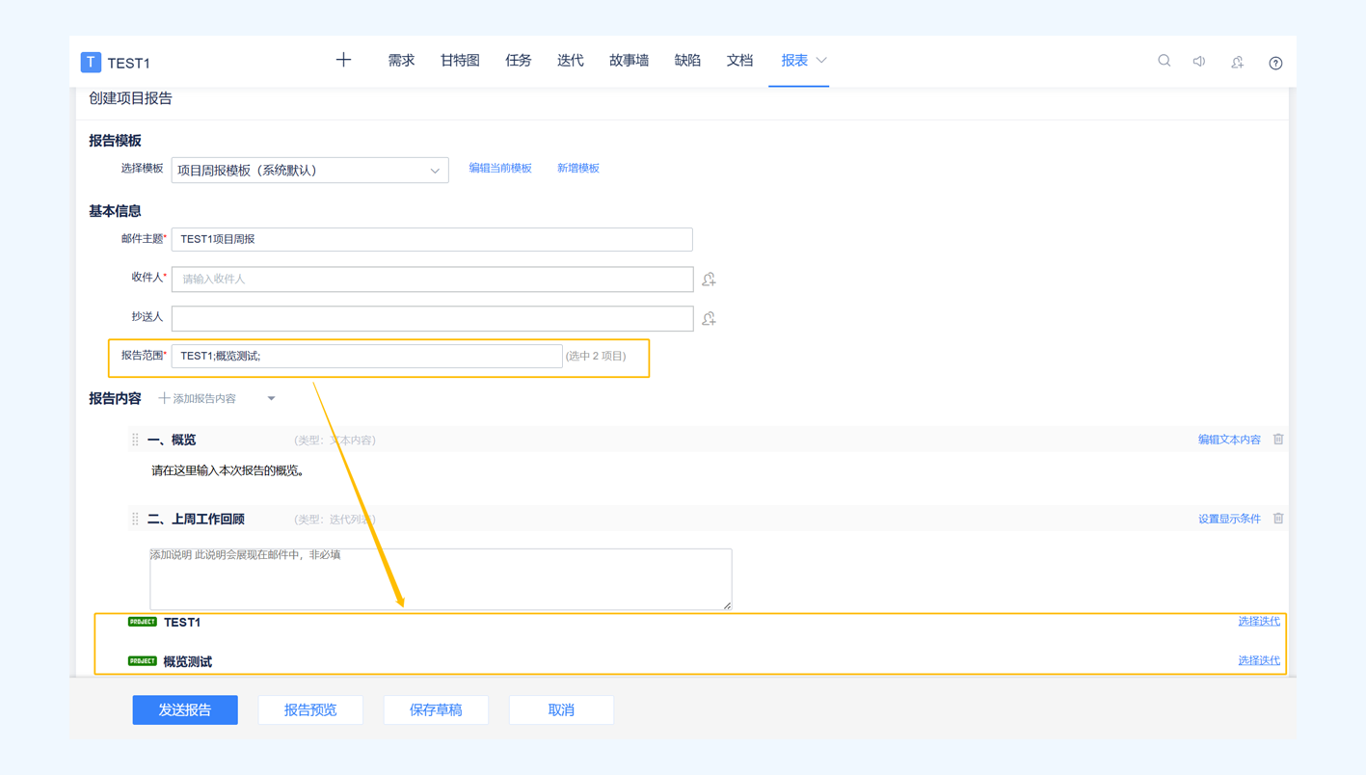Open the 故事墙 tab
Viewport: 1366px width, 775px height.
coord(629,61)
